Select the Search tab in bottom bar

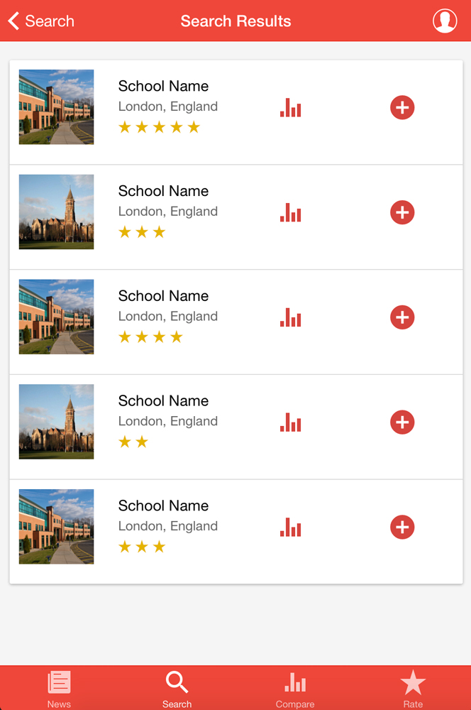click(x=177, y=689)
